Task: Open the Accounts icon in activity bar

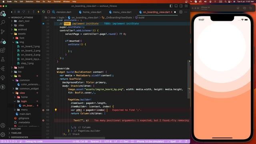Action: tap(3, 125)
